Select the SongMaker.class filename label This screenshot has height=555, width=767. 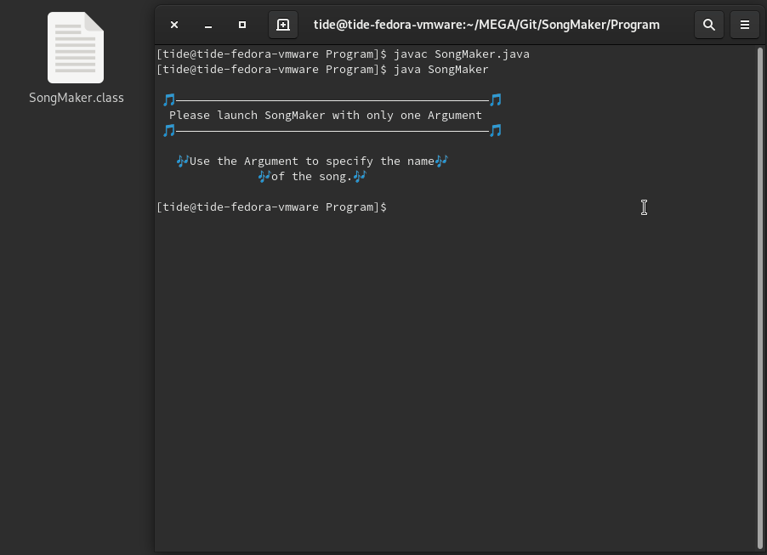(x=76, y=98)
